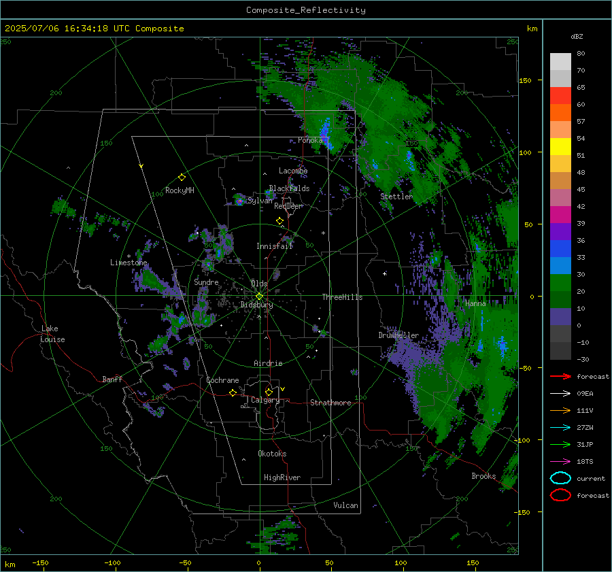
Task: Select the RedDeer city label
Action: (x=288, y=206)
